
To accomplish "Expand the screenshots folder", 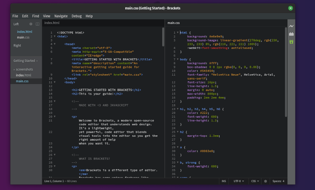I will click(23, 69).
